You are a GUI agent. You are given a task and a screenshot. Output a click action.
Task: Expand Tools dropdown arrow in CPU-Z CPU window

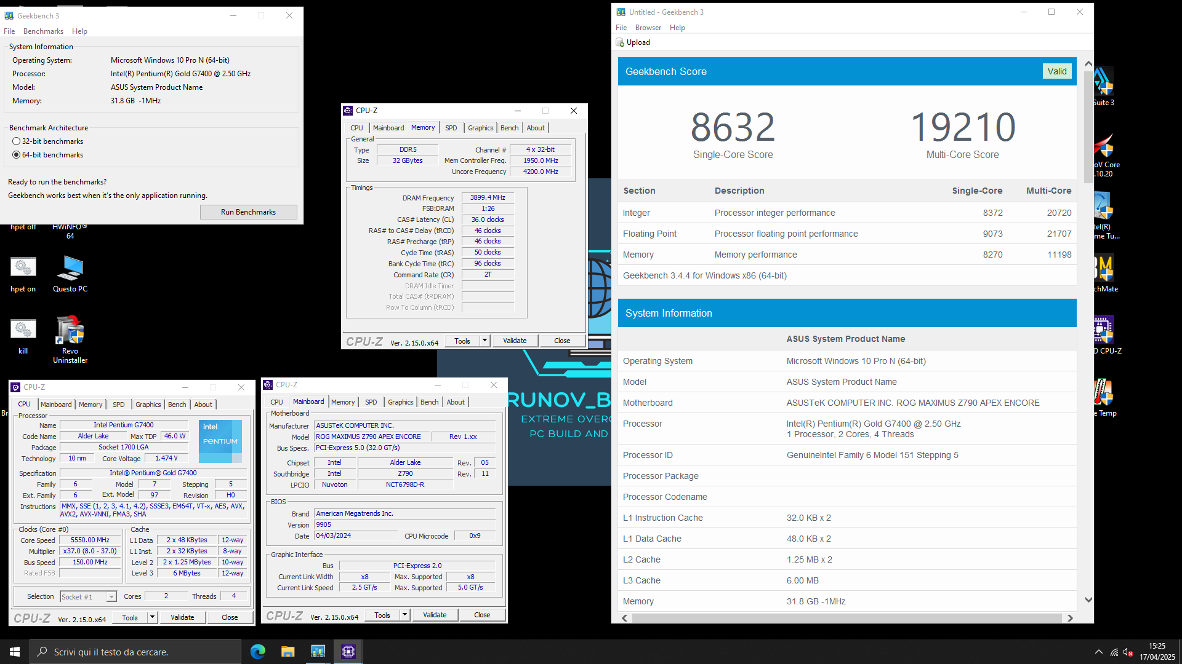click(152, 617)
